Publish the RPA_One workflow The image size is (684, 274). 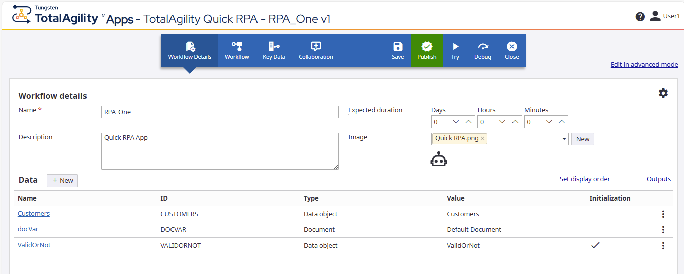pos(427,51)
